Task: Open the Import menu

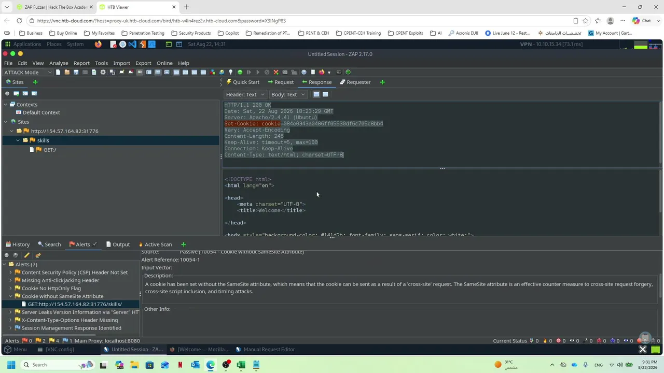Action: tap(121, 63)
